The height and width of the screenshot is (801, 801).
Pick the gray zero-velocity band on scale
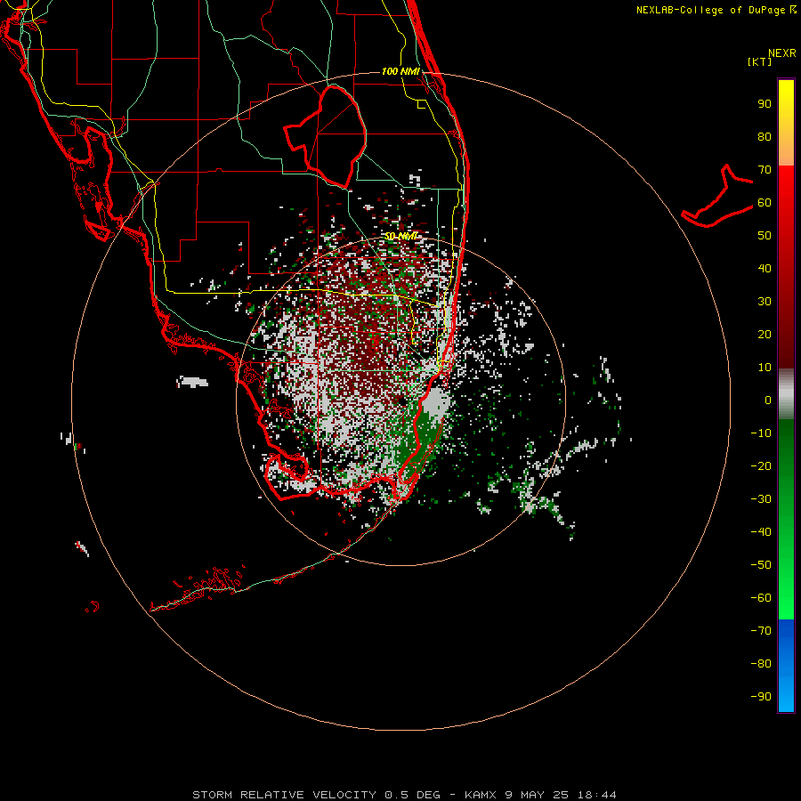(786, 394)
